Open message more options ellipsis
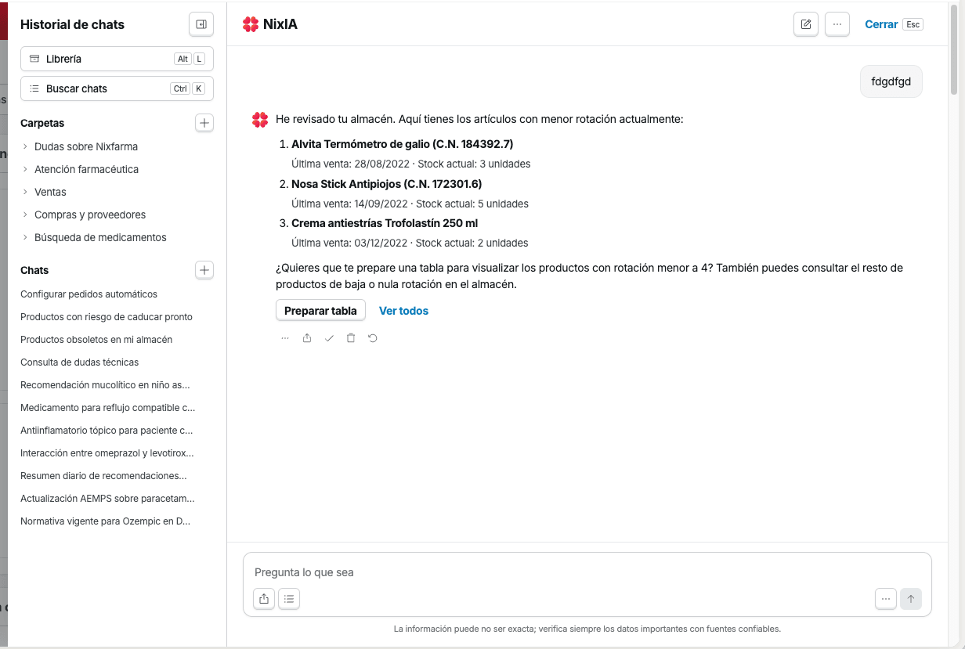The width and height of the screenshot is (965, 649). point(285,338)
